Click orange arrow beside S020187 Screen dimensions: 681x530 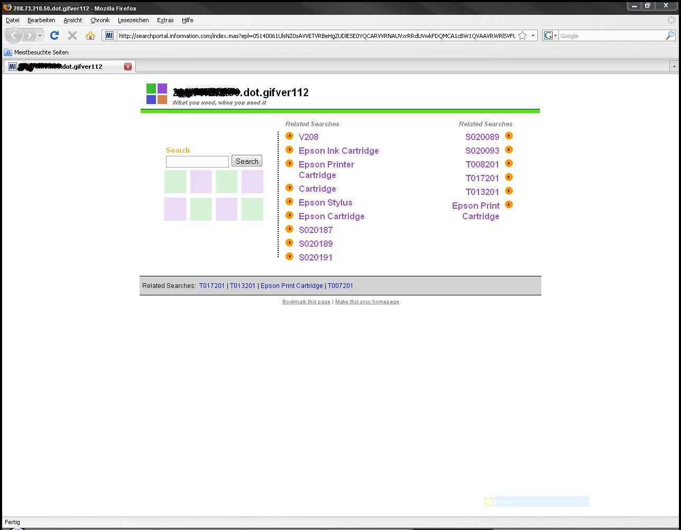pyautogui.click(x=289, y=229)
